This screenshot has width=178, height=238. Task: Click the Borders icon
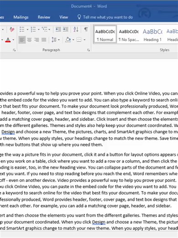tap(79, 40)
